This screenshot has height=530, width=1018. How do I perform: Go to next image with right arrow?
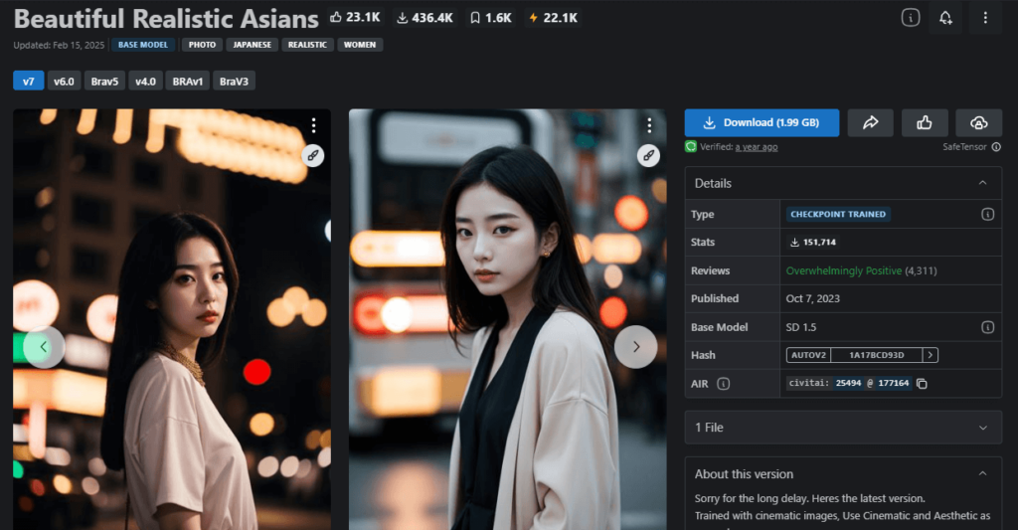pos(635,347)
